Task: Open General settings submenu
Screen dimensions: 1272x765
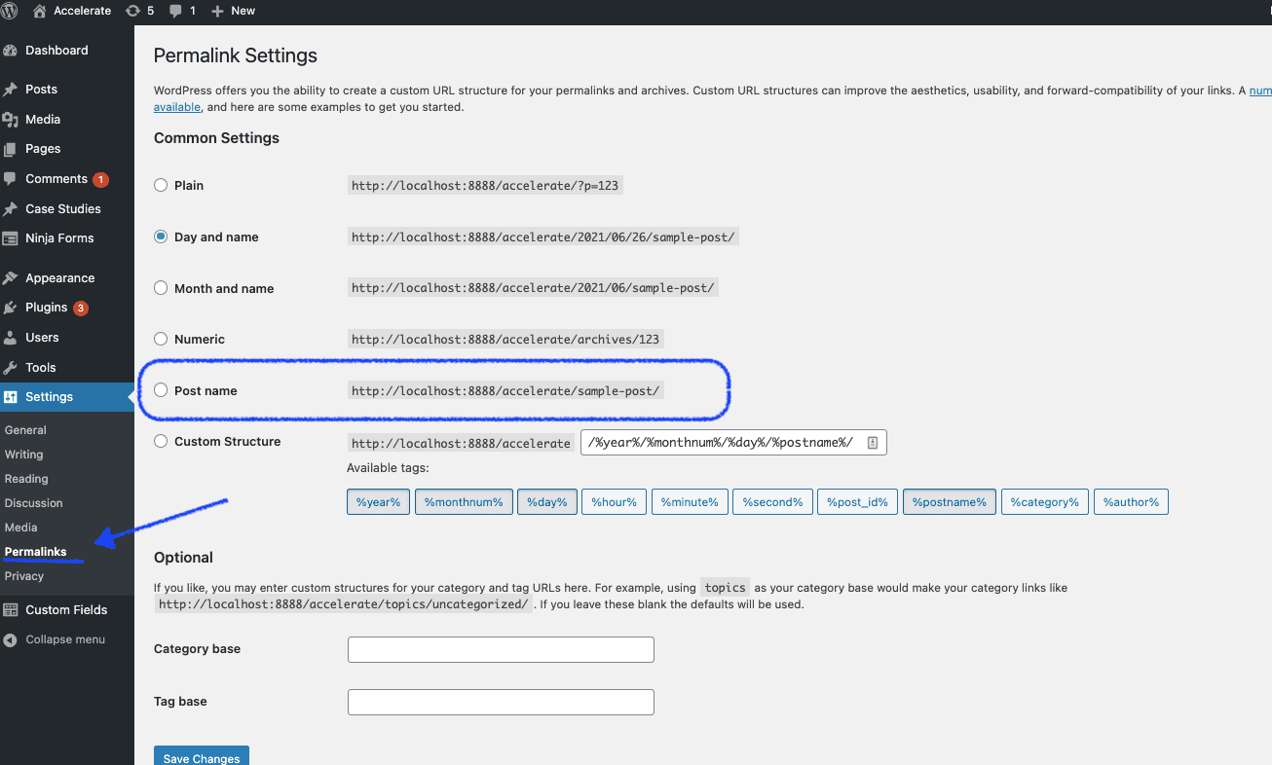Action: coord(25,430)
